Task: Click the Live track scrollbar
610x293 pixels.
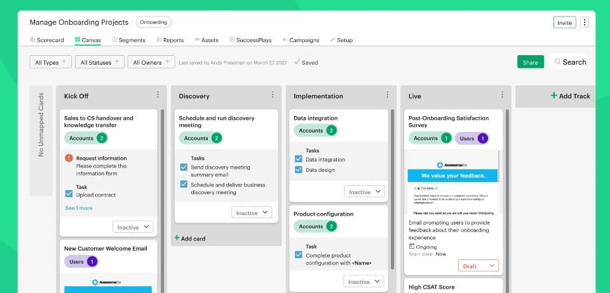Action: [x=507, y=200]
